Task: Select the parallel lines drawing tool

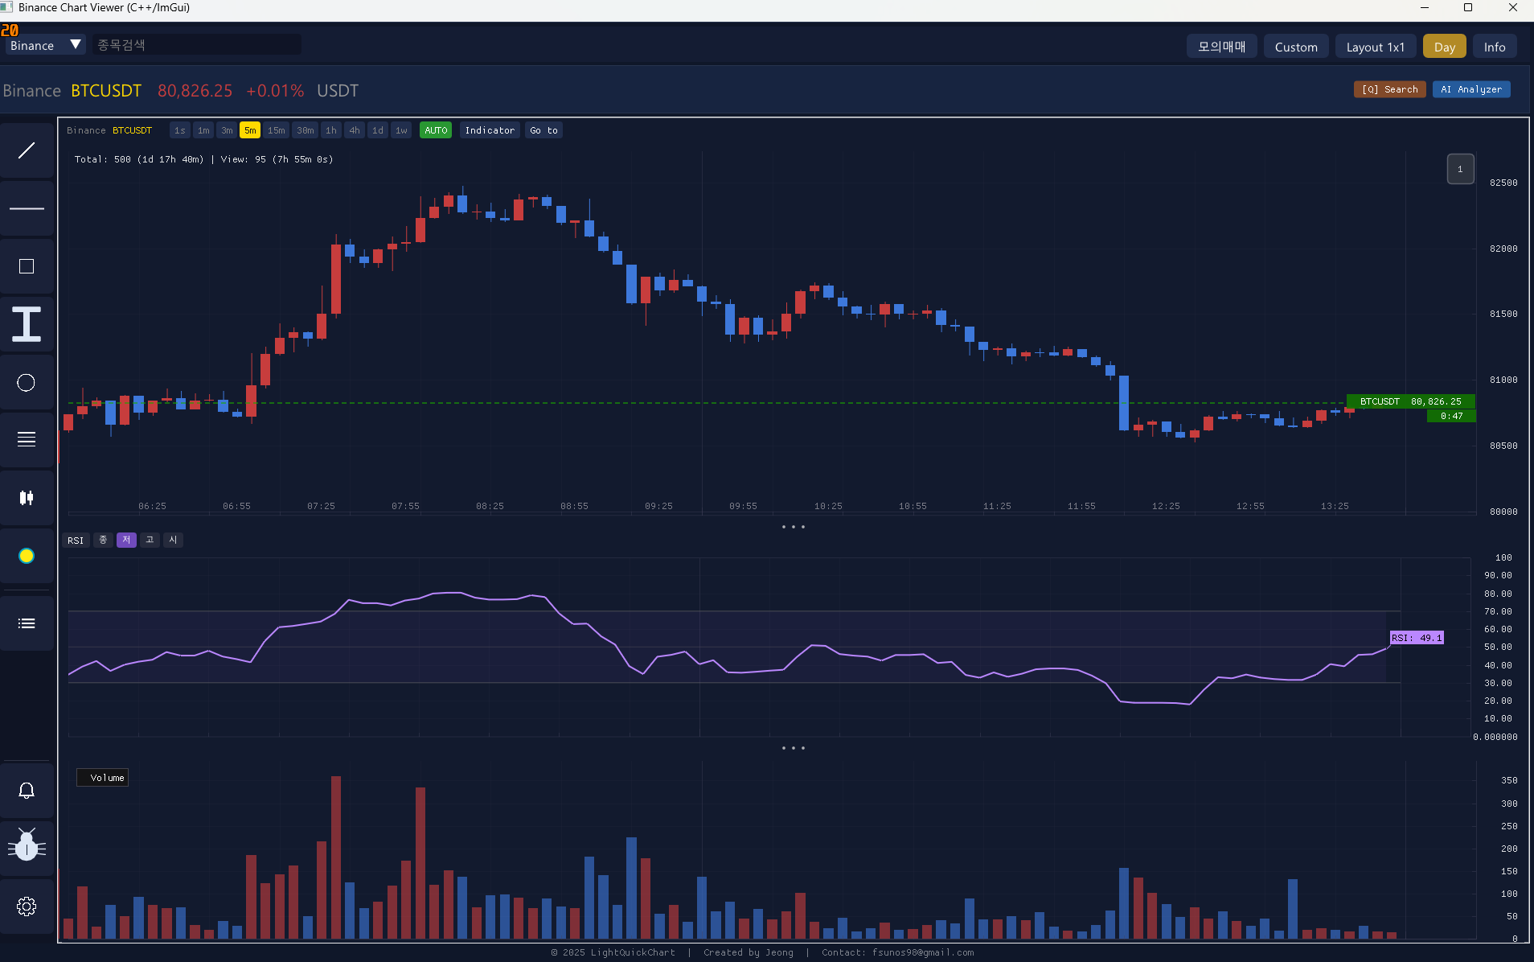Action: (27, 440)
